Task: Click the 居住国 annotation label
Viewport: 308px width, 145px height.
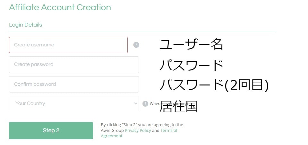Action: (178, 106)
